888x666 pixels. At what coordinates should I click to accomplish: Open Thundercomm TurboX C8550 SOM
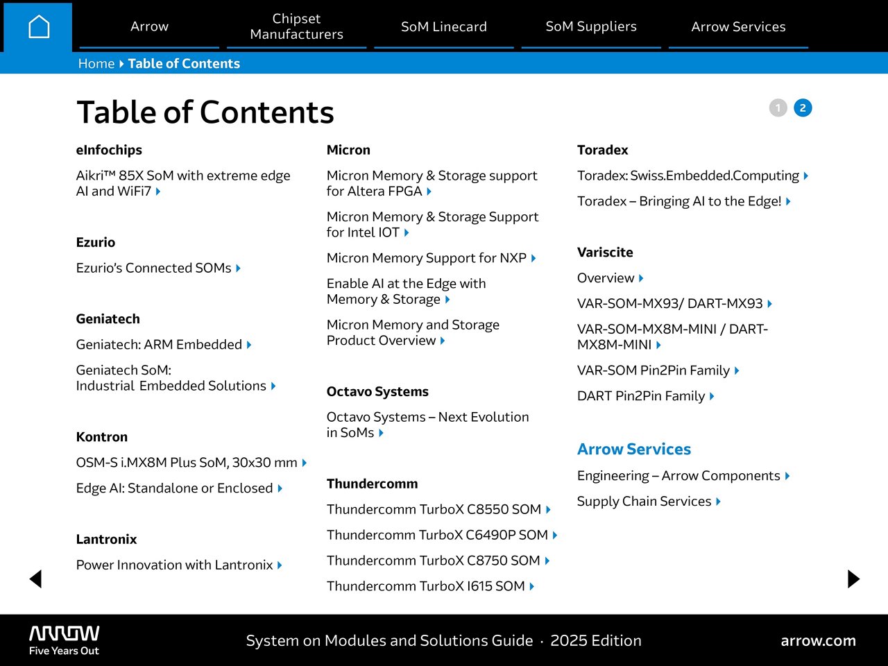coord(438,509)
